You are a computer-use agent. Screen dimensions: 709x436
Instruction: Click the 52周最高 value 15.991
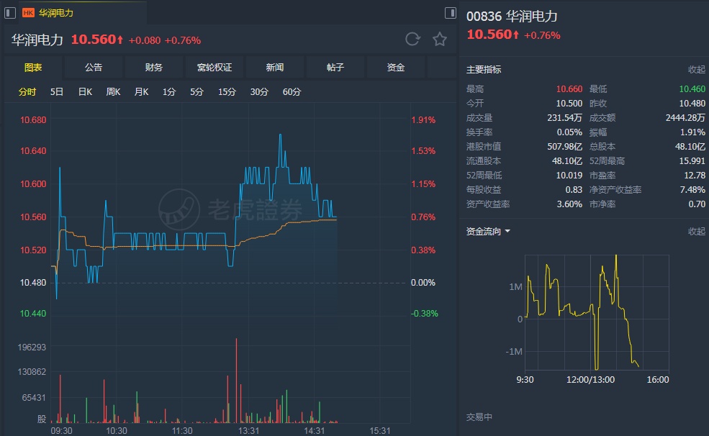point(692,161)
